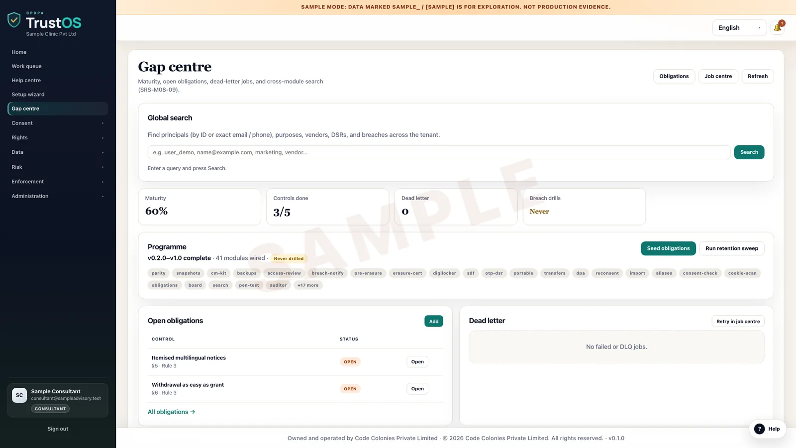Expand the Consent sidebar section
Image resolution: width=796 pixels, height=448 pixels.
tap(58, 123)
